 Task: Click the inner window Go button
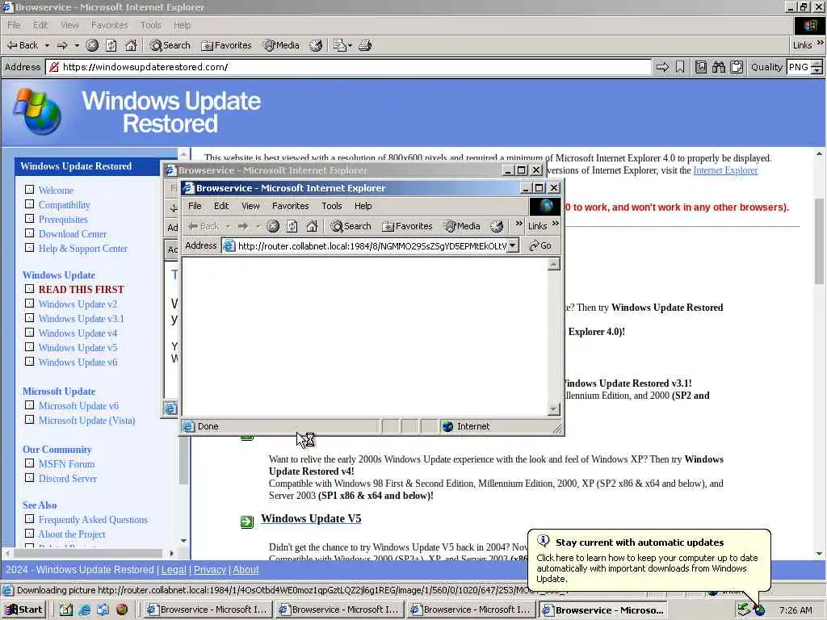pyautogui.click(x=540, y=245)
